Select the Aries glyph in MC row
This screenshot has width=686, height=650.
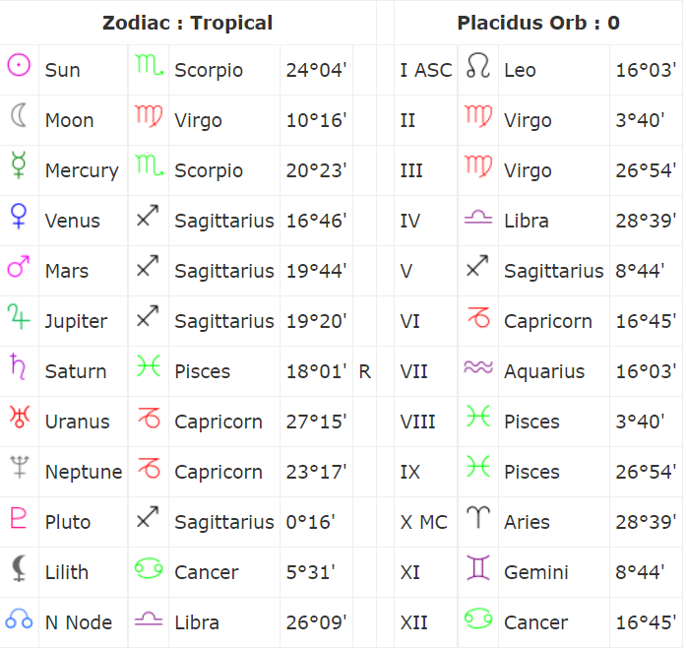pos(478,517)
